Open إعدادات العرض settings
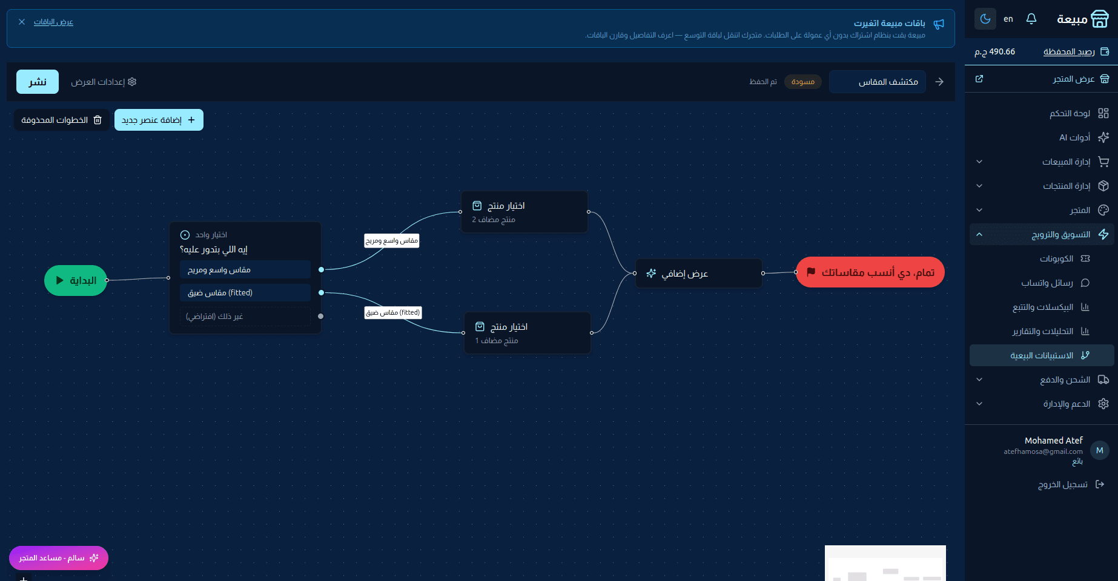Viewport: 1118px width, 581px height. (104, 82)
